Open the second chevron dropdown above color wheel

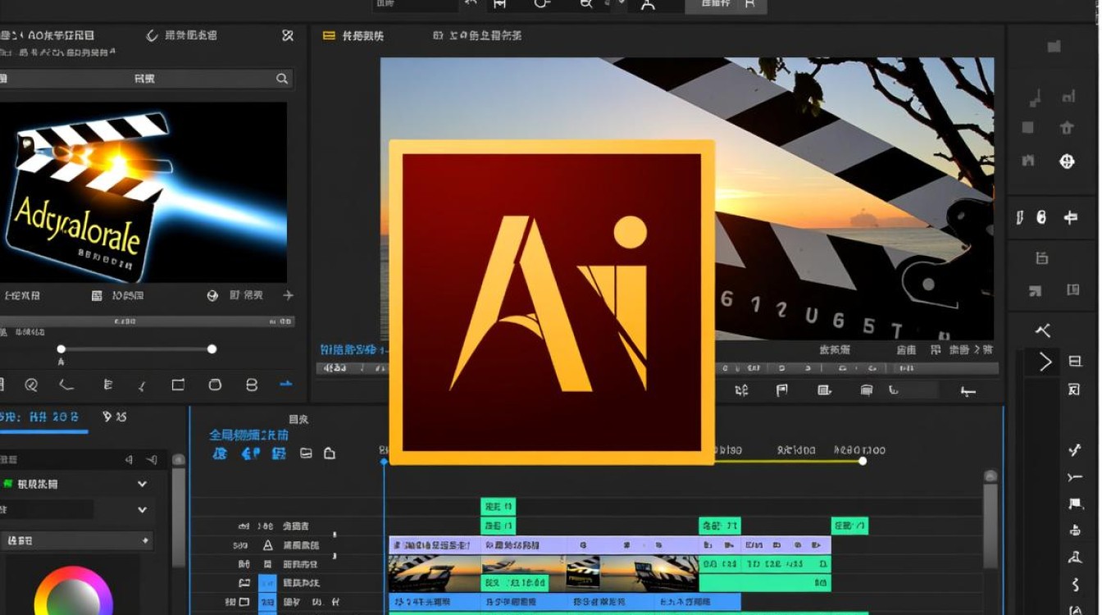[x=142, y=510]
